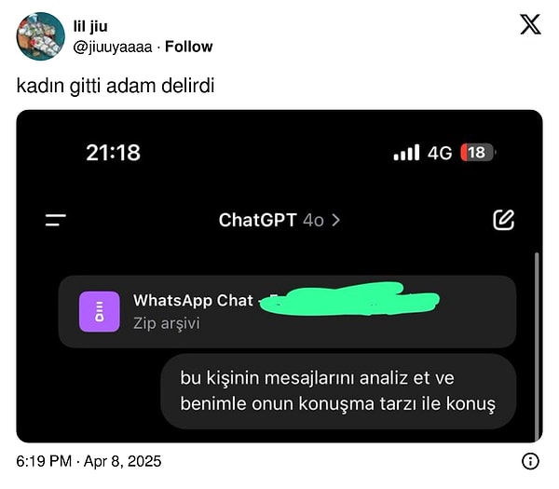
Task: Click the chat's vertical scrollbar
Action: coord(537,346)
